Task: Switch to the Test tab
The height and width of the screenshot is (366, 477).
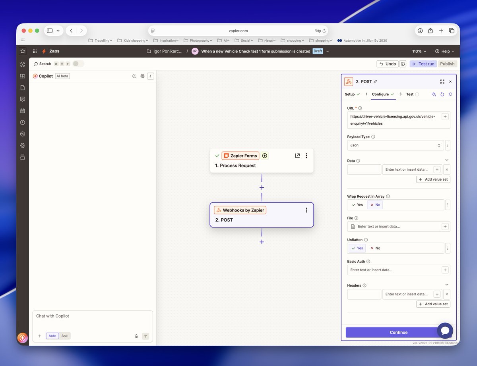Action: pyautogui.click(x=412, y=94)
